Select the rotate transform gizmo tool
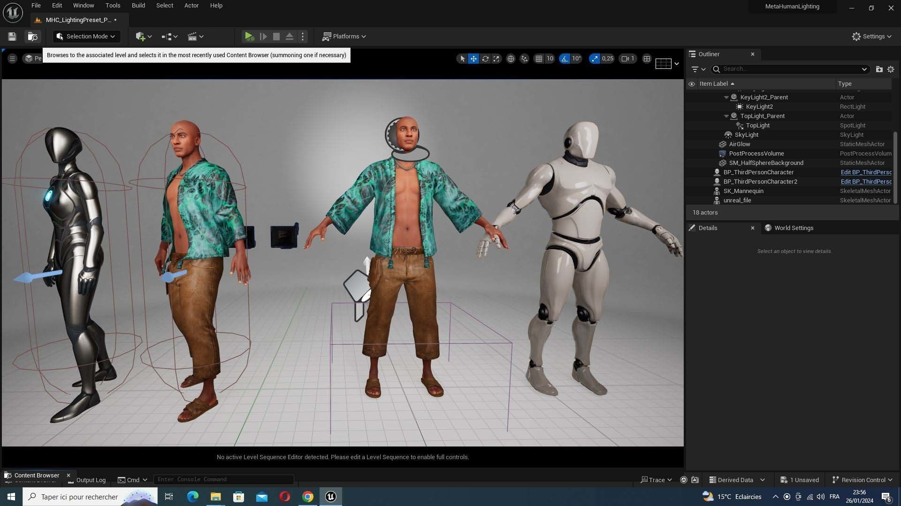Image resolution: width=901 pixels, height=506 pixels. [x=485, y=59]
